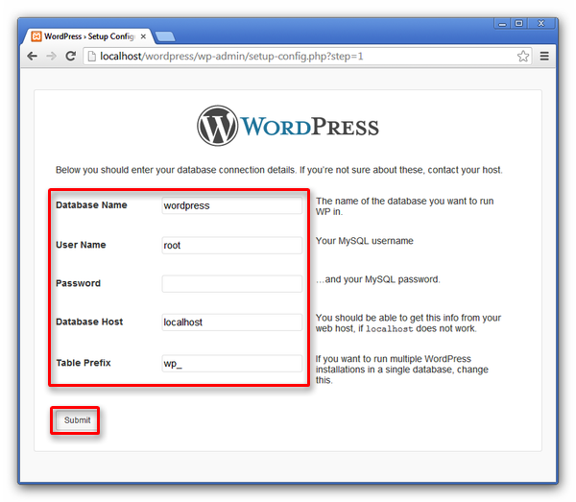Open a new browser tab

[164, 36]
